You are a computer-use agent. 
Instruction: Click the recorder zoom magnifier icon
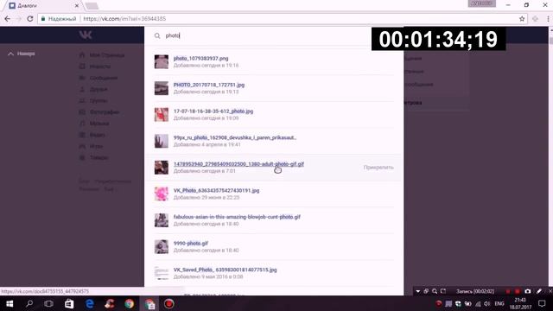(435, 291)
